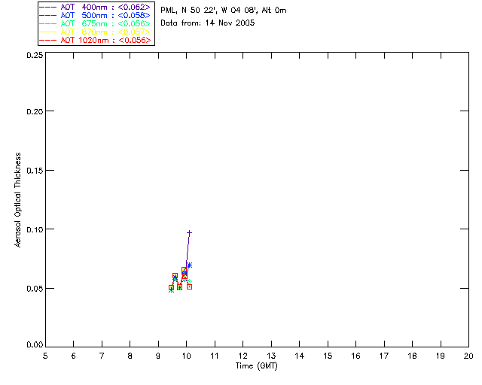Click the x-axis label 5

45,356
